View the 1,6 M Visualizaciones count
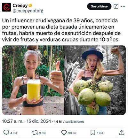This screenshot has width=128, height=139. click(69, 121)
